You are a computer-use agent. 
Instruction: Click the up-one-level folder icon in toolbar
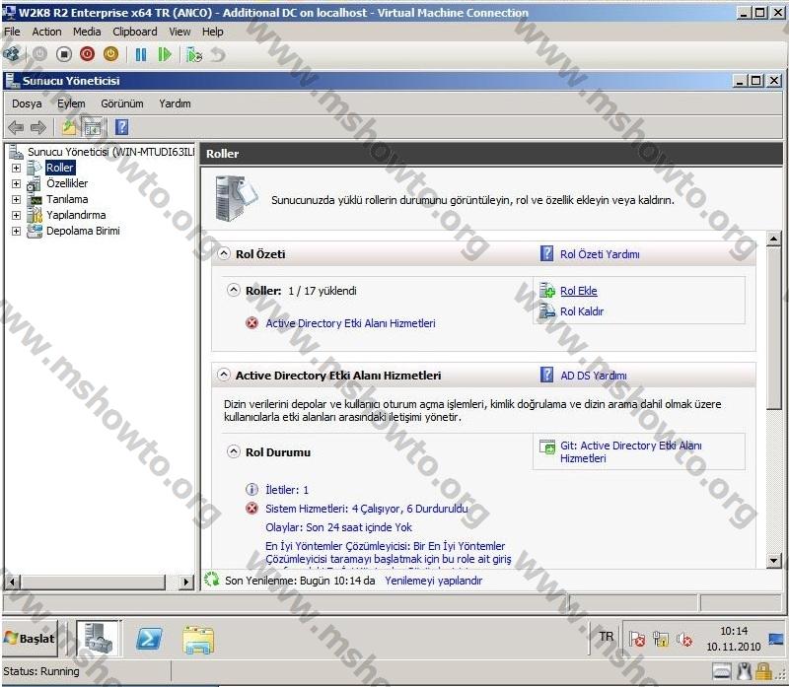point(69,127)
